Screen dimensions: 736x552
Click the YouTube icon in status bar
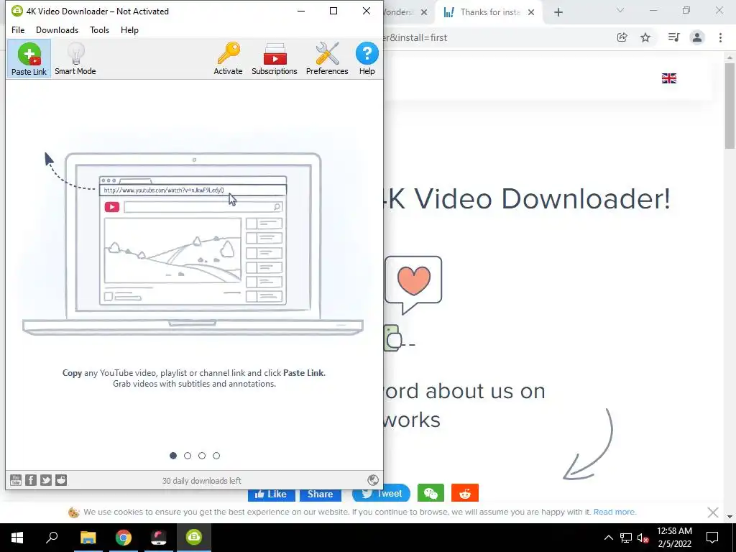[16, 479]
